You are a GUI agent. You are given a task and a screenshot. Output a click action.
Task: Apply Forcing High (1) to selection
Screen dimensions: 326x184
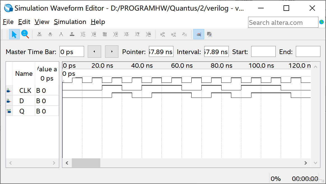(x=61, y=34)
